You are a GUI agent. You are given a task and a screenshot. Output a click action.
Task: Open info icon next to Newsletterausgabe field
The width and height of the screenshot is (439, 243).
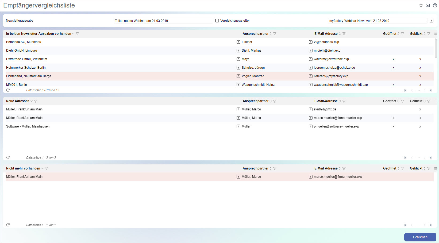(217, 21)
